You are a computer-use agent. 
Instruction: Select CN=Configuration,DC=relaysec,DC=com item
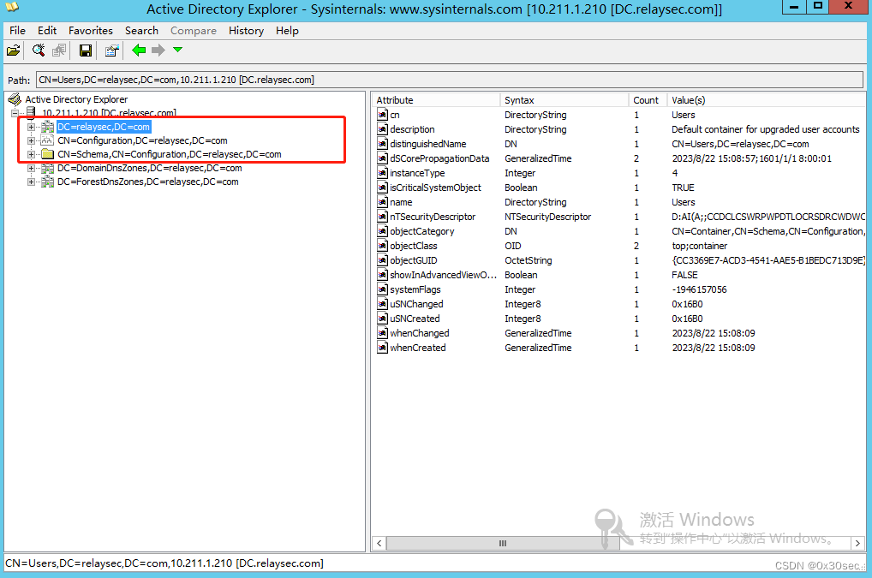click(x=142, y=140)
